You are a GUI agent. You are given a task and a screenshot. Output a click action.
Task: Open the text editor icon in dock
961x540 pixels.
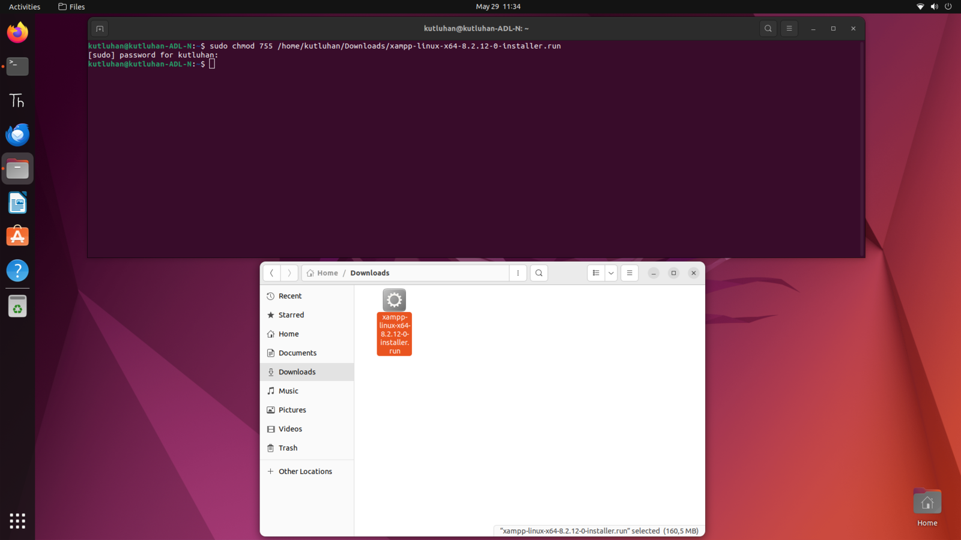17,100
